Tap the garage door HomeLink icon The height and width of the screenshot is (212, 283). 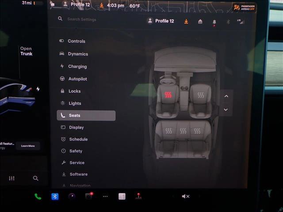[200, 21]
